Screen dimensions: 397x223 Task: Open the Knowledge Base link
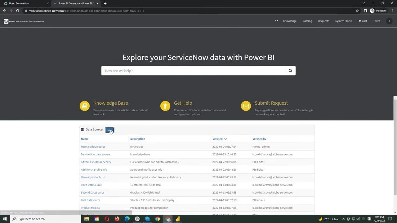coord(111,103)
